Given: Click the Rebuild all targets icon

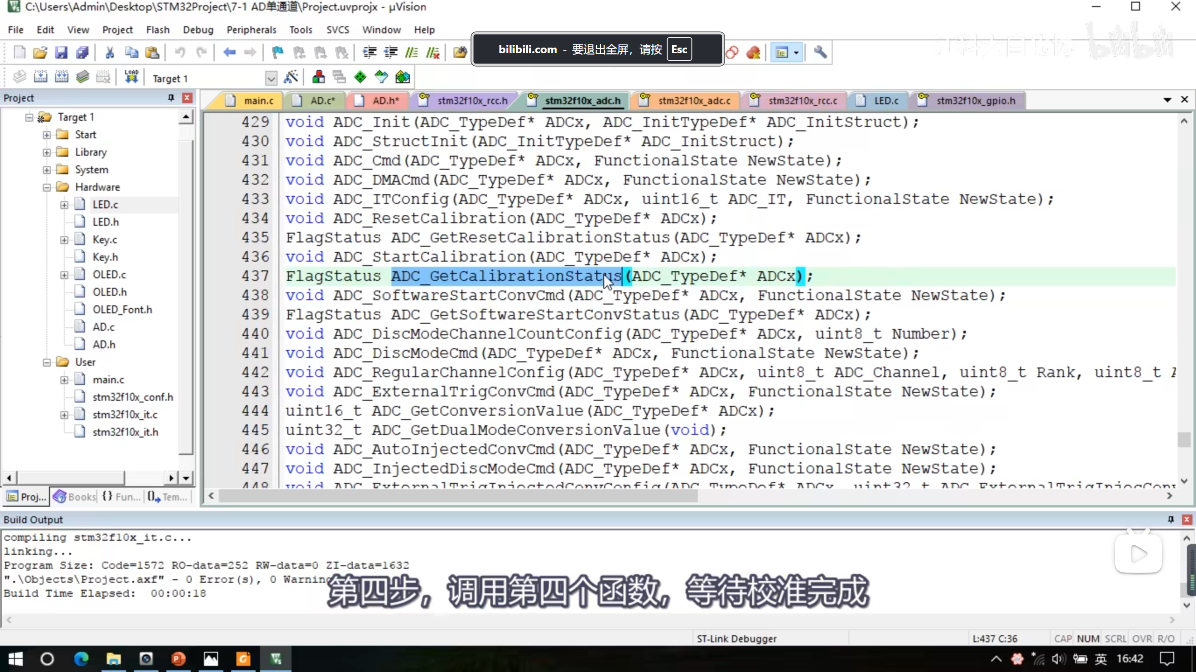Looking at the screenshot, I should point(61,77).
